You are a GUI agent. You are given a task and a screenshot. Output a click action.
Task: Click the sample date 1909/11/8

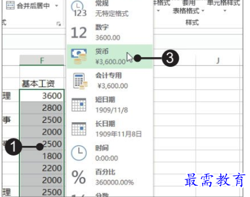pyautogui.click(x=112, y=110)
